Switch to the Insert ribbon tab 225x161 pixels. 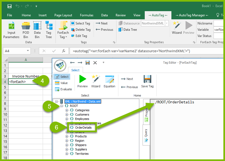click(x=42, y=15)
